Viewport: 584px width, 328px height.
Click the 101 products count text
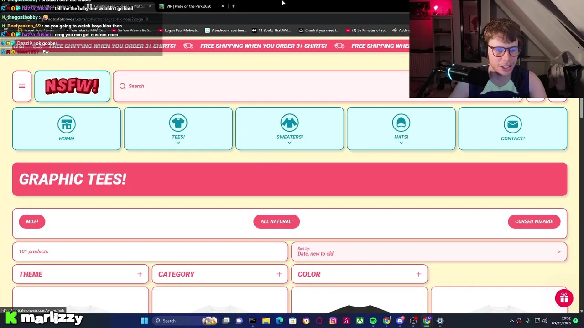click(x=33, y=251)
